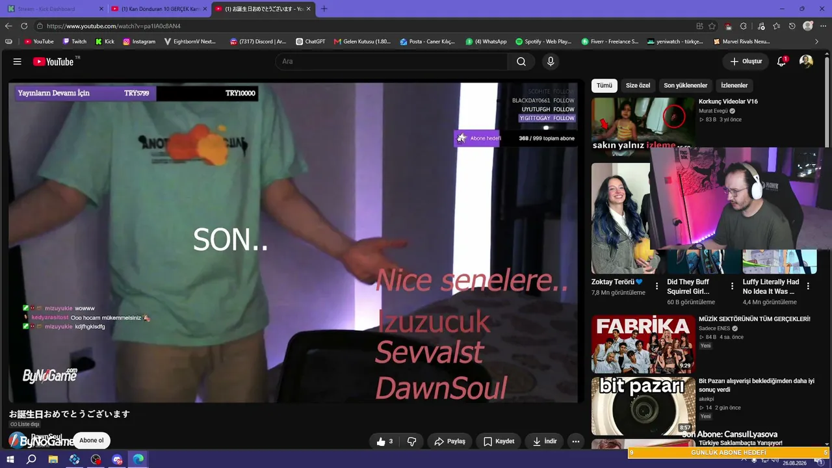Open Windows taskbar search
The height and width of the screenshot is (468, 832).
[x=31, y=460]
